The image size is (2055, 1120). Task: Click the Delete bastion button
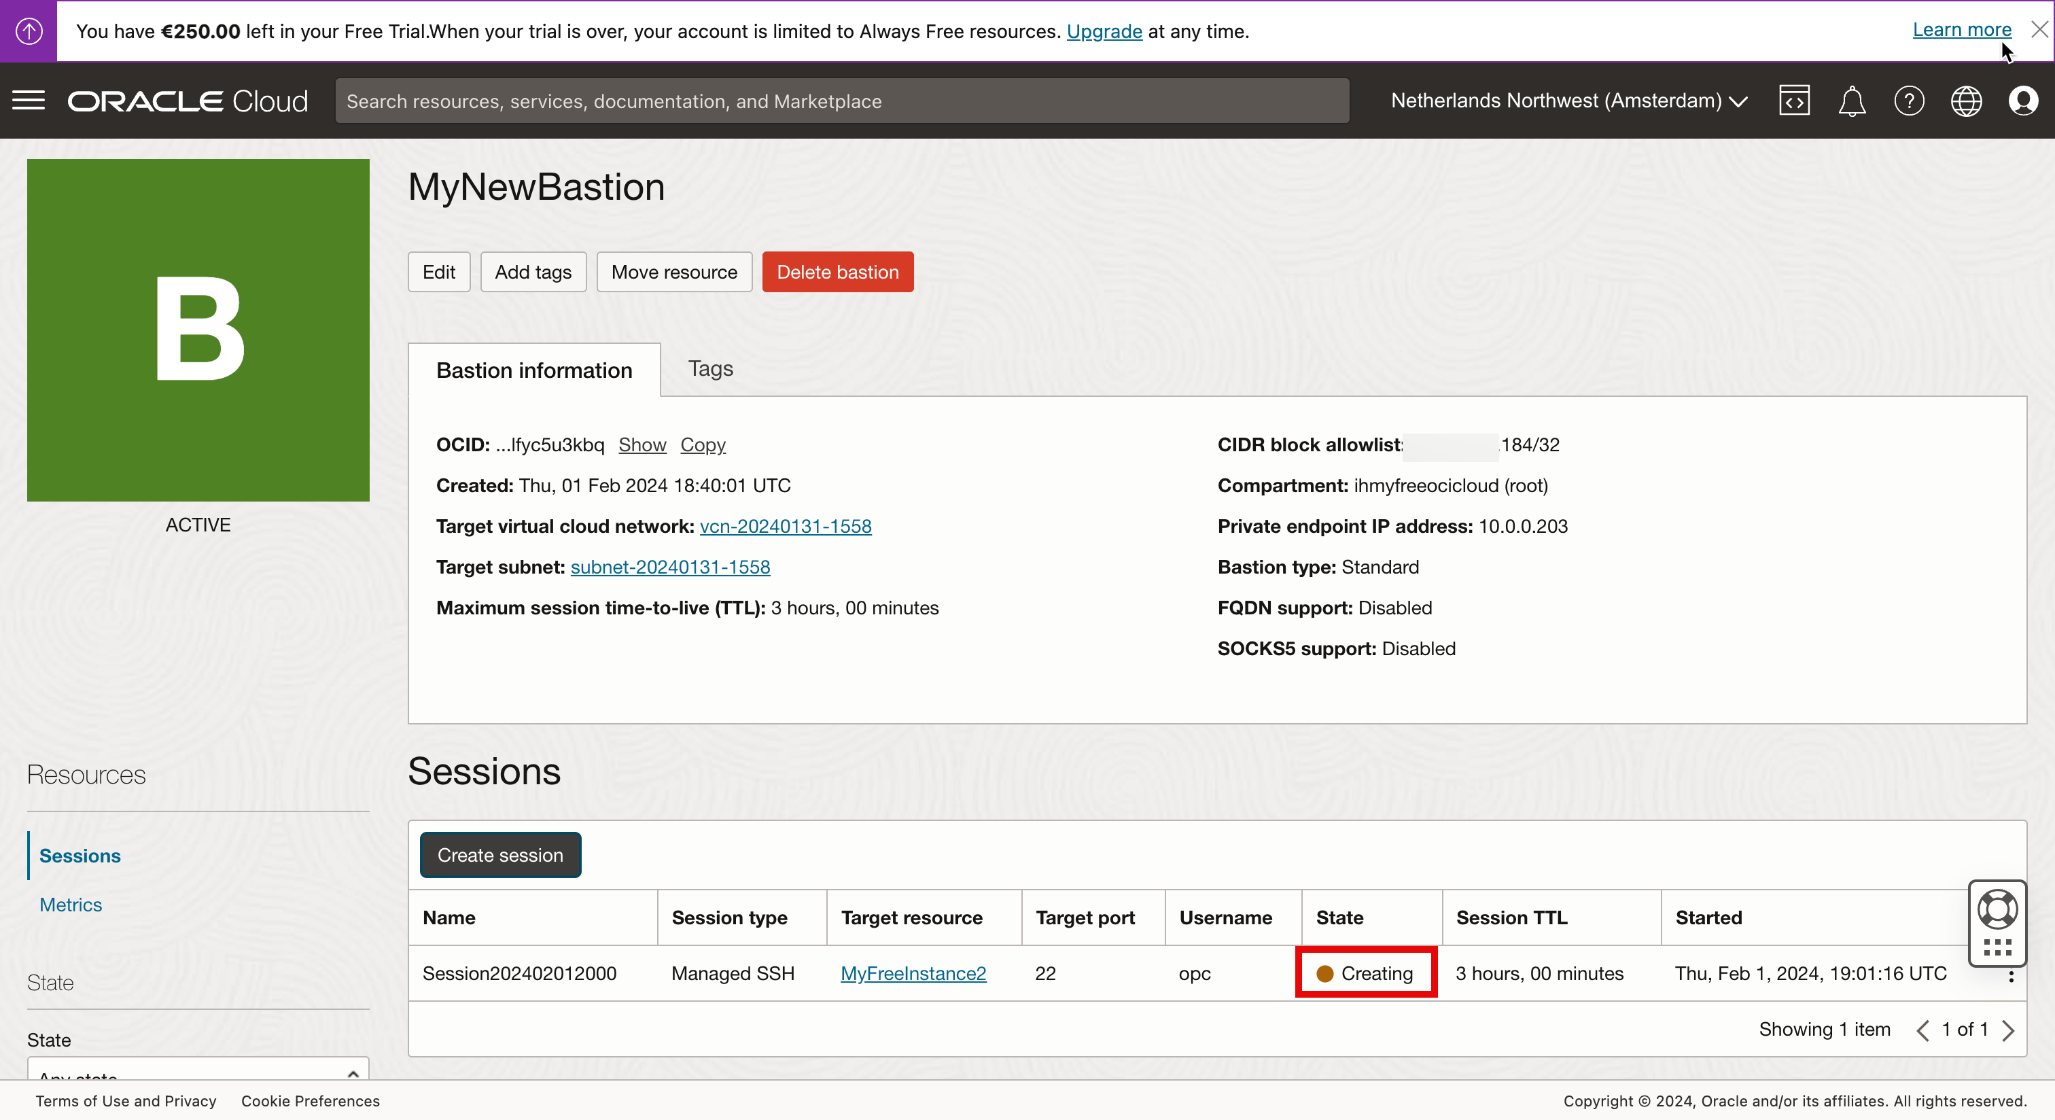[837, 272]
